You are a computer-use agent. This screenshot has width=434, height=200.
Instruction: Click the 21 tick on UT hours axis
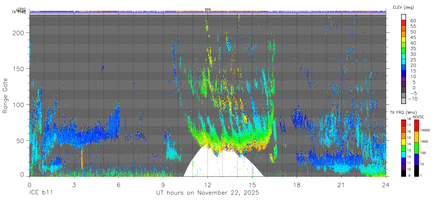click(341, 184)
